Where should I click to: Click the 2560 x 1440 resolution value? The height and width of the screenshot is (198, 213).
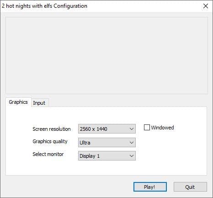[94, 129]
